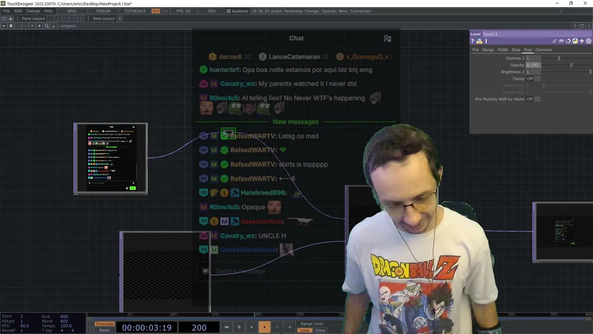This screenshot has width=593, height=334.
Task: Switch to the Step parameter tab
Action: tap(516, 50)
